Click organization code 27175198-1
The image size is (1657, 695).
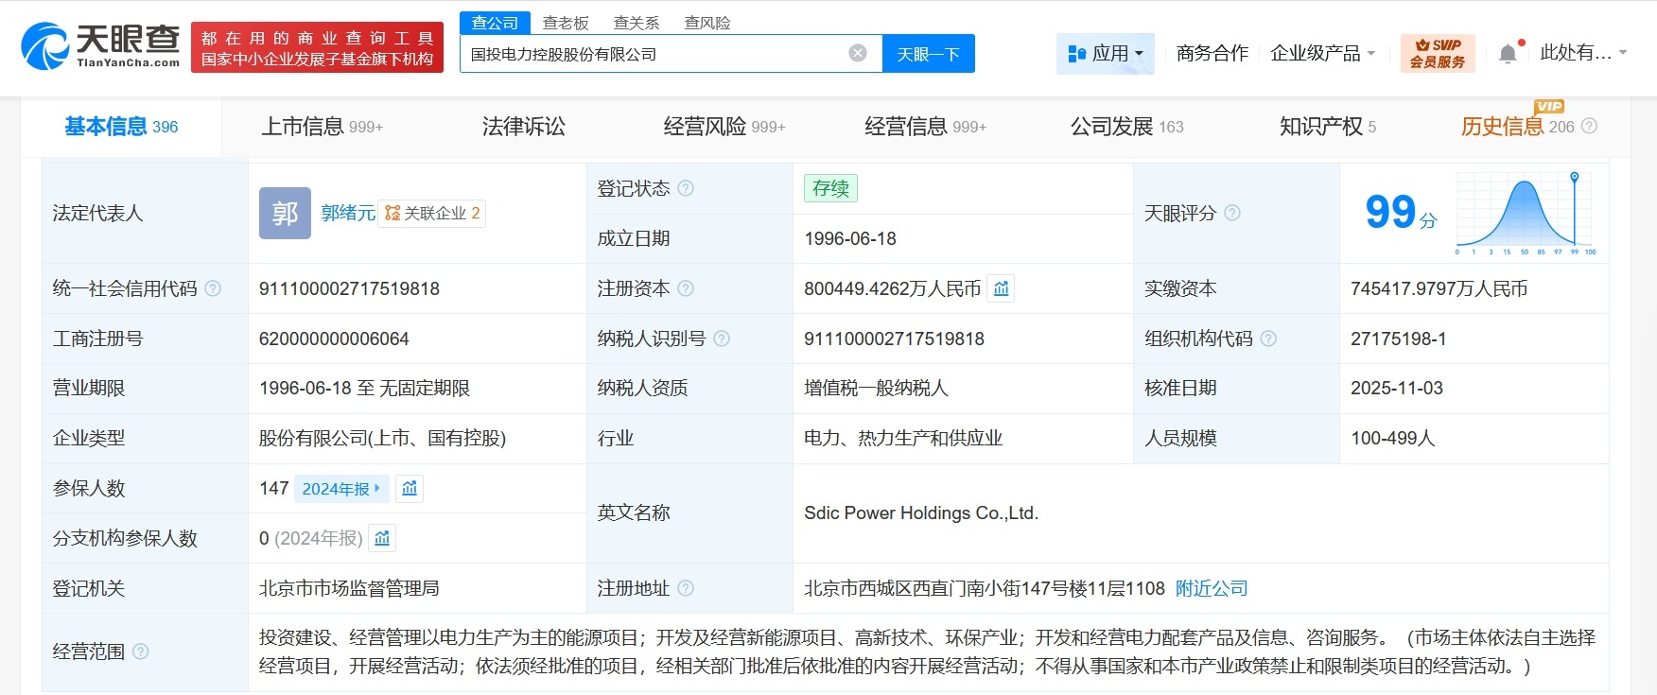click(x=1398, y=339)
